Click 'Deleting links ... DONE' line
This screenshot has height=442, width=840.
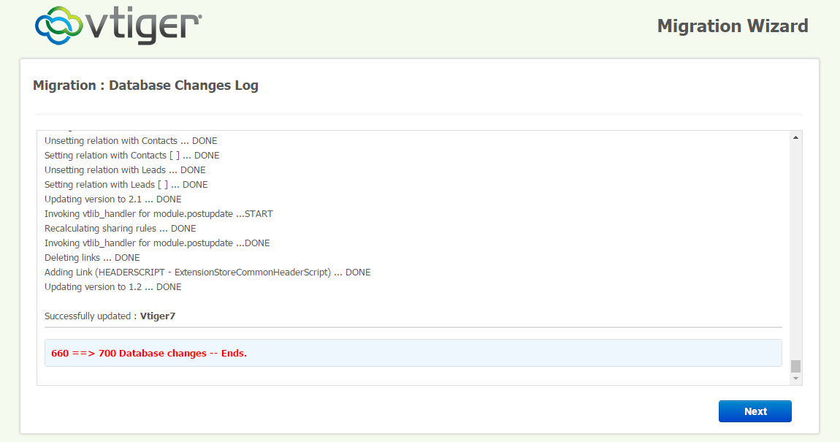[x=92, y=258]
